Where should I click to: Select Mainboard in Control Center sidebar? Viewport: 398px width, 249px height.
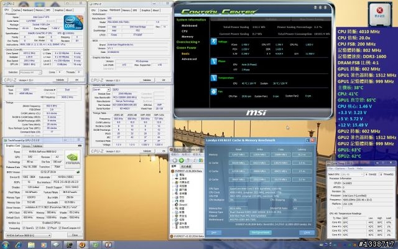(189, 26)
